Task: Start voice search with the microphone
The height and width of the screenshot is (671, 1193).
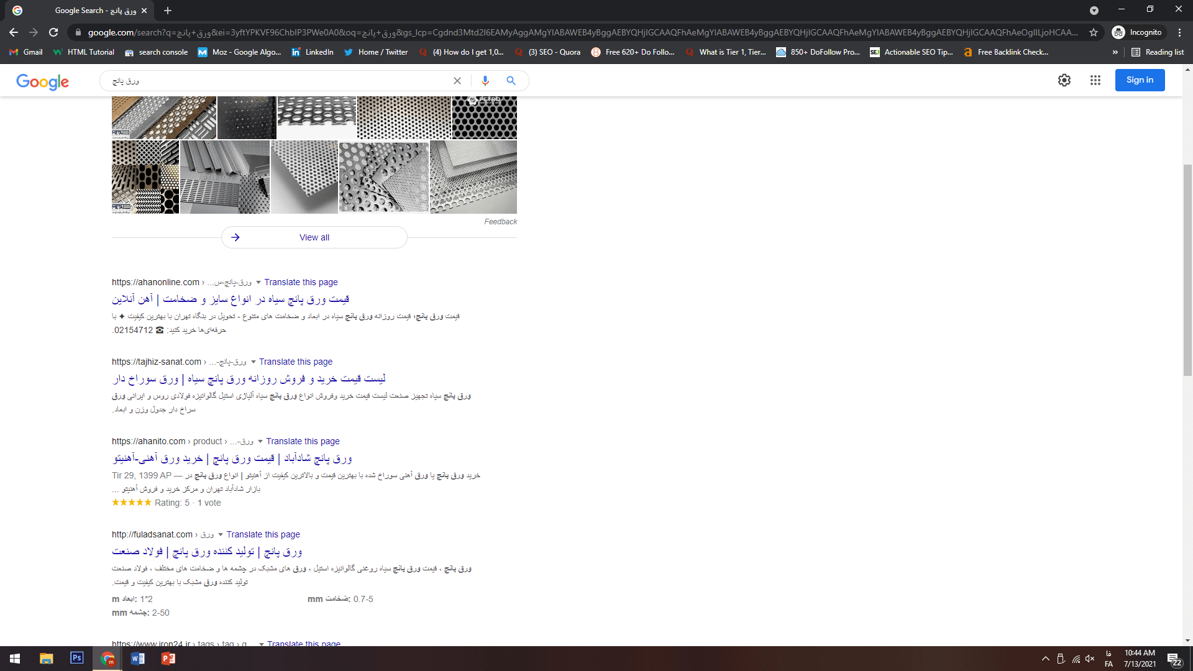Action: 485,81
